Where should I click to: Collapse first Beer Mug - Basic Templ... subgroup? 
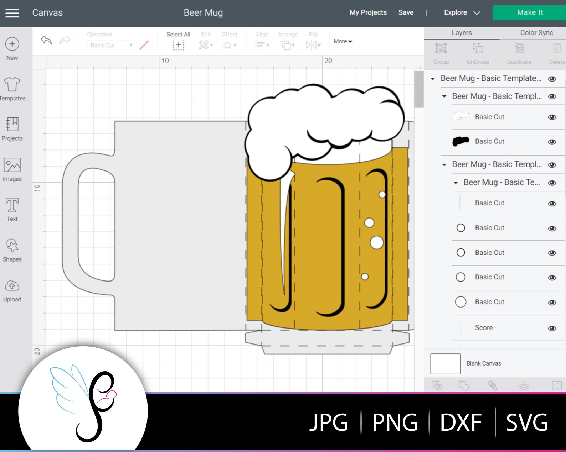tap(444, 96)
